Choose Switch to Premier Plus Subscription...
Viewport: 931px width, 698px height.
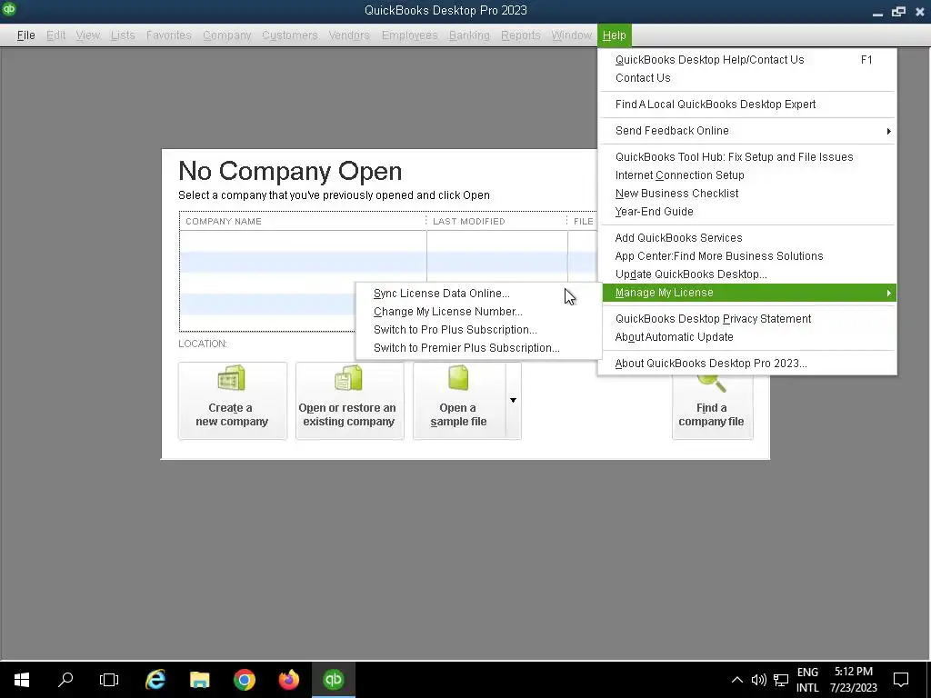[478, 348]
